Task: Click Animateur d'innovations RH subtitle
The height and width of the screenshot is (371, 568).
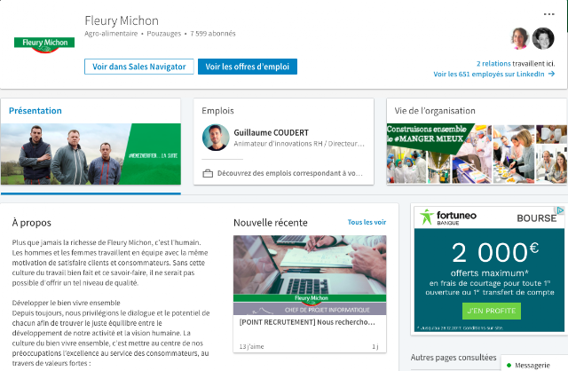Action: 299,144
